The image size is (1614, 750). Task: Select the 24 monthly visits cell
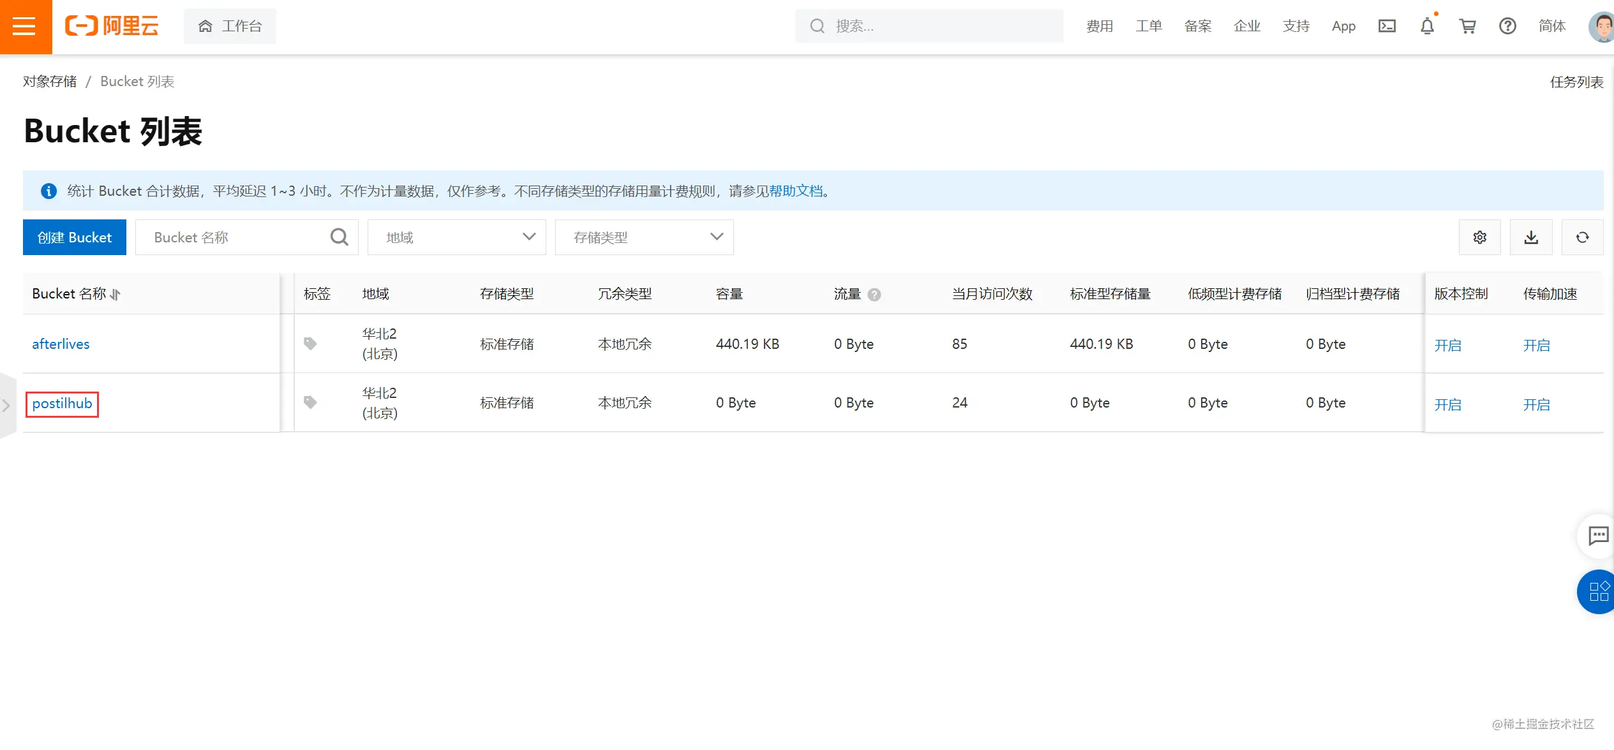pyautogui.click(x=959, y=403)
